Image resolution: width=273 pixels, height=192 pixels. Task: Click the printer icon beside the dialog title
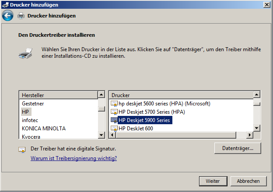[x=21, y=16]
